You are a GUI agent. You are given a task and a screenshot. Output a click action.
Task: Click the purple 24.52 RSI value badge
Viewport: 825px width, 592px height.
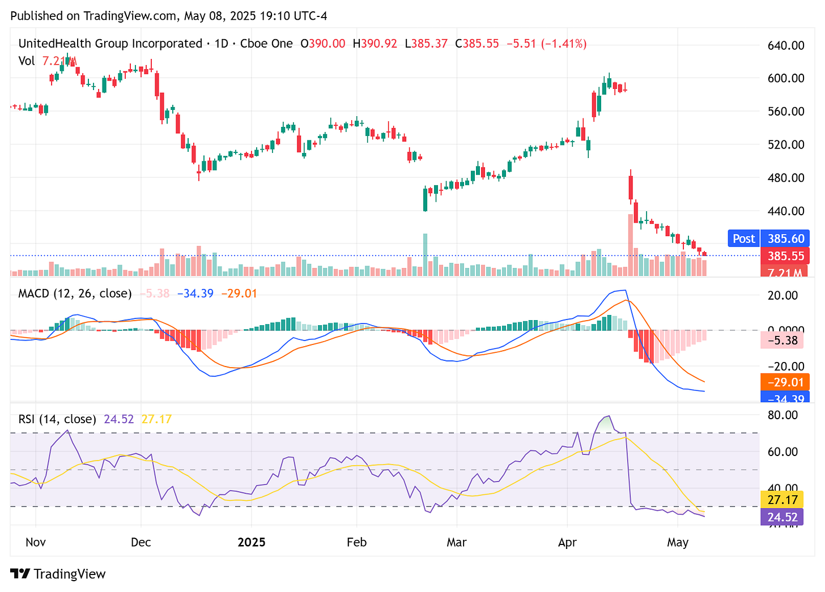(x=782, y=517)
